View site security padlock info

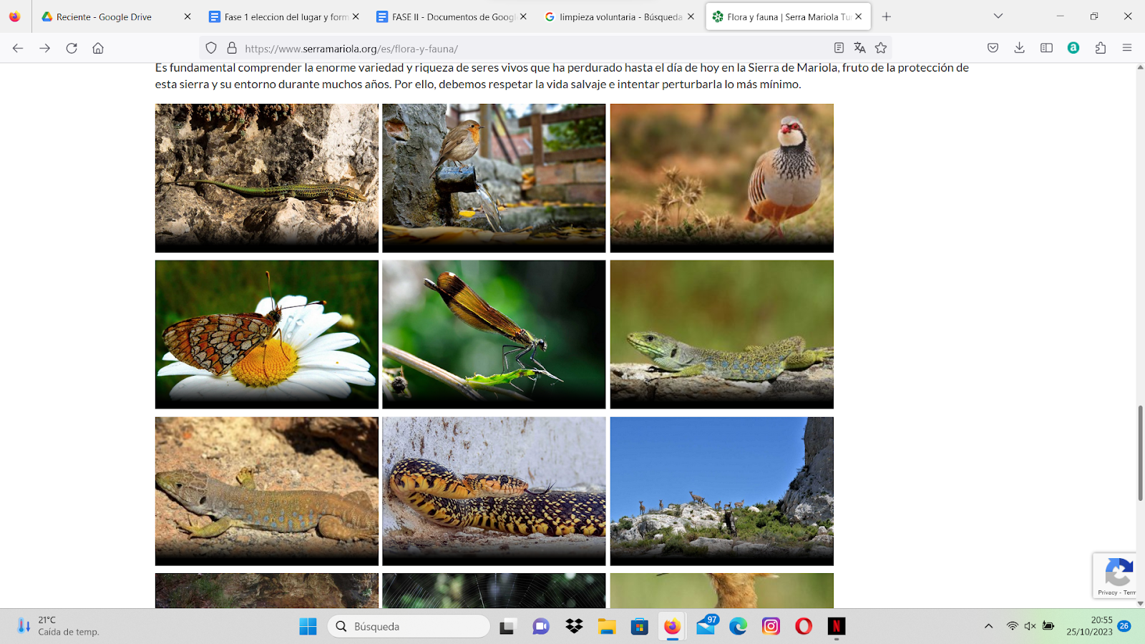[x=232, y=48]
